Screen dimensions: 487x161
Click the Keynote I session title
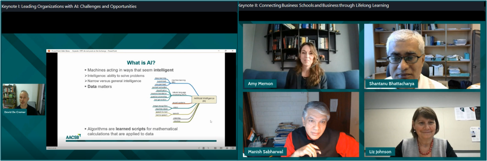coord(69,7)
